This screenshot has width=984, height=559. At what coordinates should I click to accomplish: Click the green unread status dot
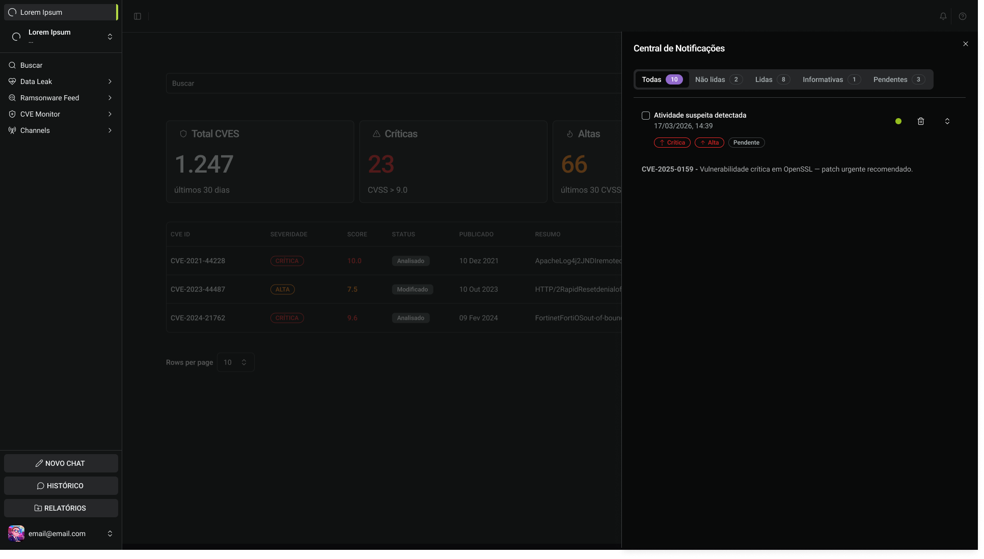pyautogui.click(x=898, y=121)
